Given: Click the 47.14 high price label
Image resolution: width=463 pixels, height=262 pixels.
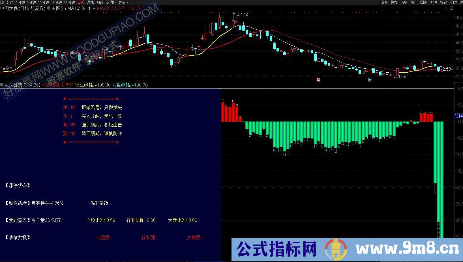Looking at the screenshot, I should (243, 15).
